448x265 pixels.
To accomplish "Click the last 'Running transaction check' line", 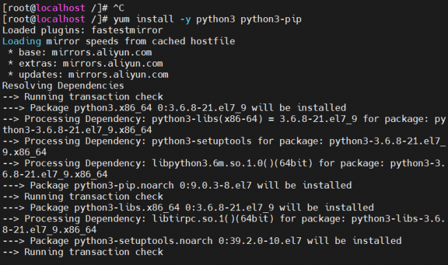I will (83, 252).
